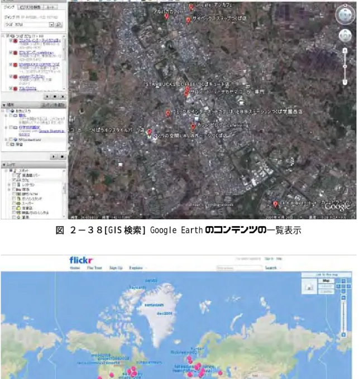Click the flickr map pan-left arrow
359x379 pixels.
338,286
